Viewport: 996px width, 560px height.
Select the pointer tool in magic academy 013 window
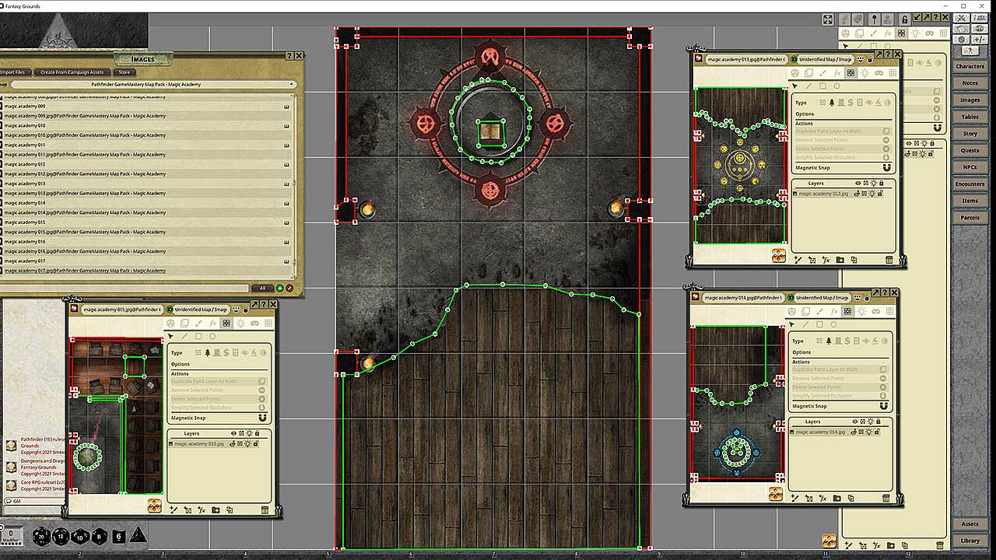[794, 86]
